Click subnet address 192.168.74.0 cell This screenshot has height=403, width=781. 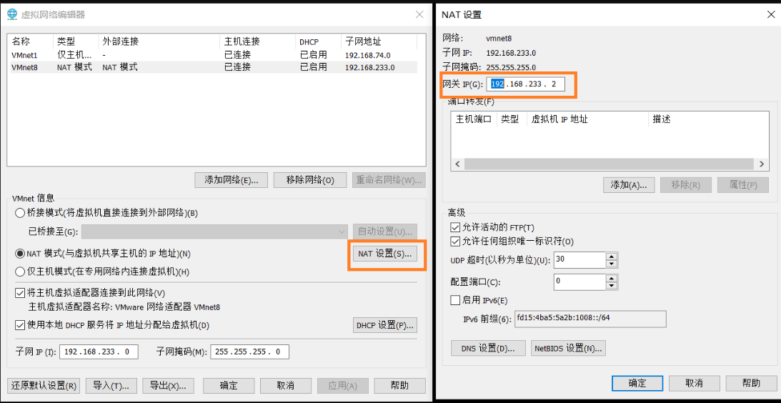(x=367, y=55)
